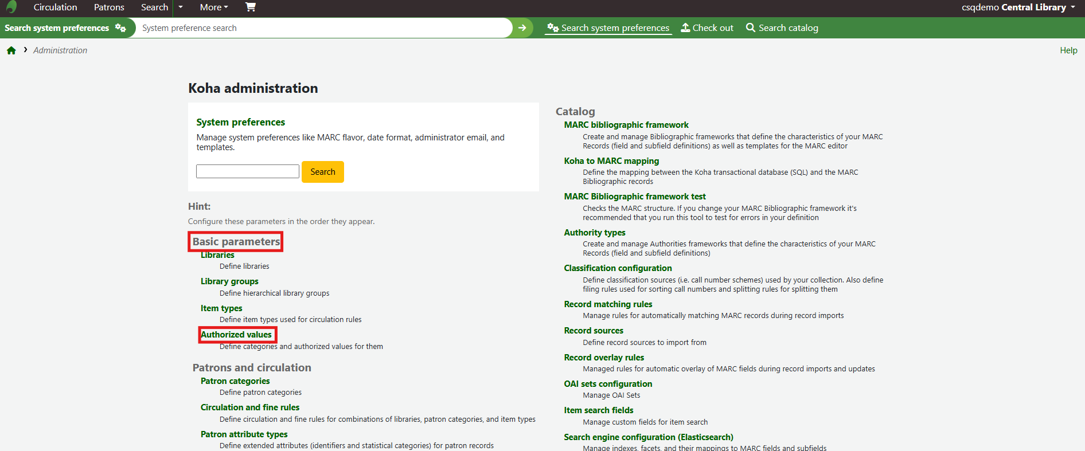
Task: Click the home breadcrumb icon
Action: [x=11, y=50]
